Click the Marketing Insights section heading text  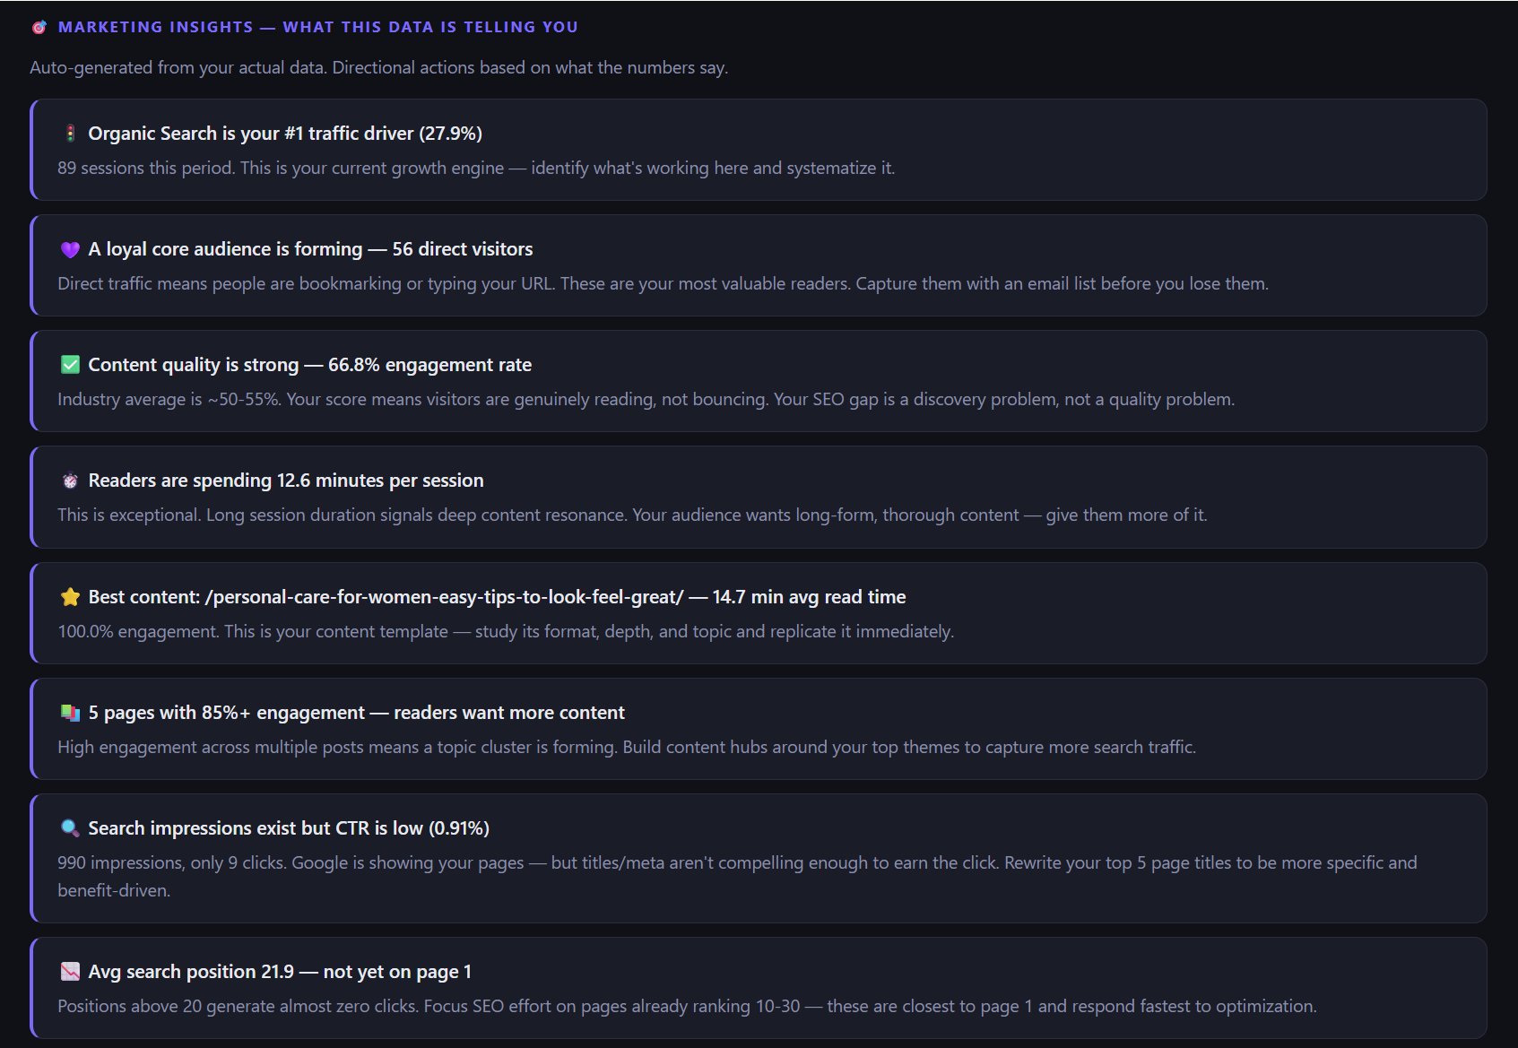(x=317, y=28)
